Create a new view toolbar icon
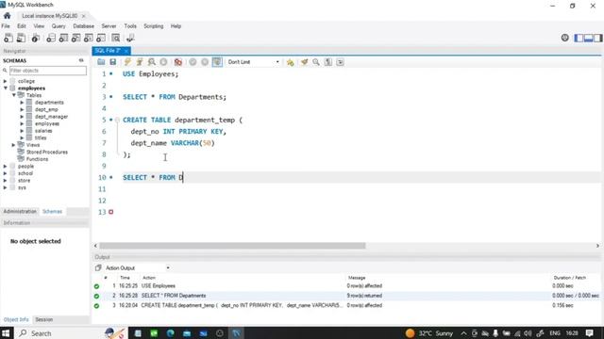This screenshot has height=339, width=604. click(x=76, y=38)
